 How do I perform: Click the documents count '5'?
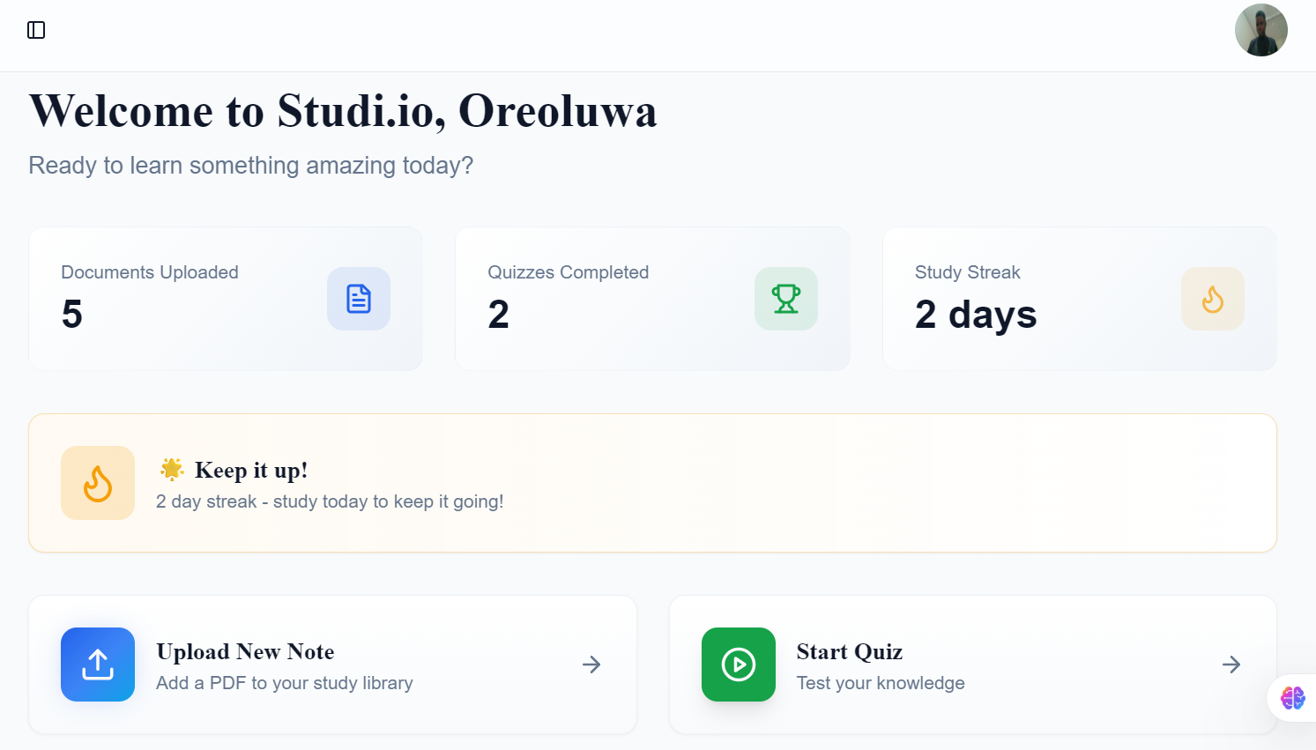tap(72, 315)
